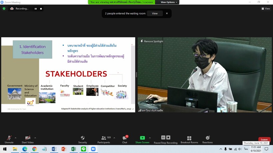Open PowerPoint from taskbar
Image resolution: width=273 pixels, height=153 pixels.
64,149
